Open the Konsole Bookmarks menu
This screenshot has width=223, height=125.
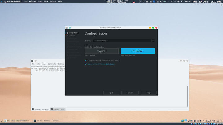click(x=52, y=64)
